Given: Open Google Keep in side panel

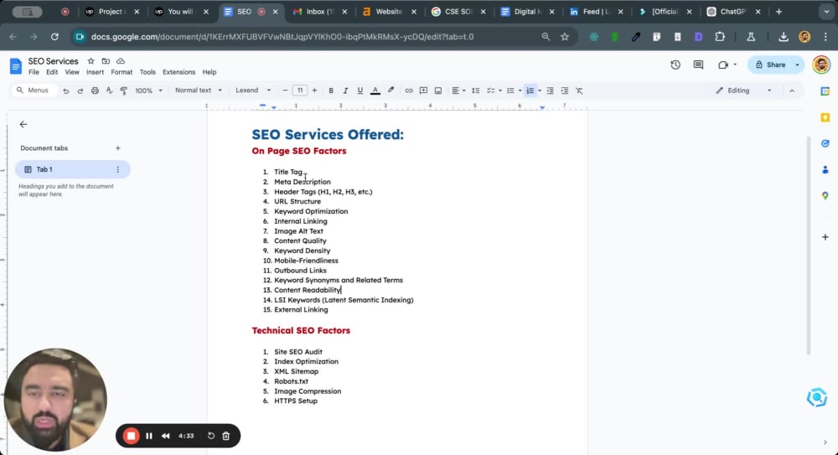Looking at the screenshot, I should 825,117.
